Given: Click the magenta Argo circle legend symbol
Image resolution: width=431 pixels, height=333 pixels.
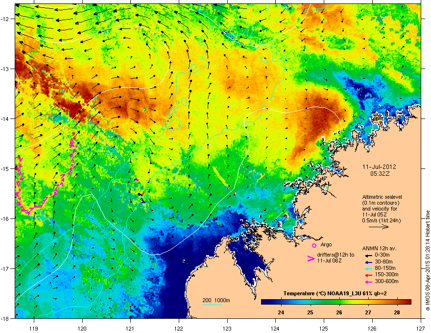Looking at the screenshot, I should [314, 245].
